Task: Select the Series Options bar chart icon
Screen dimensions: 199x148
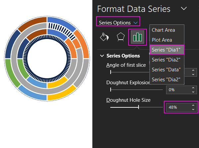Action: [138, 37]
